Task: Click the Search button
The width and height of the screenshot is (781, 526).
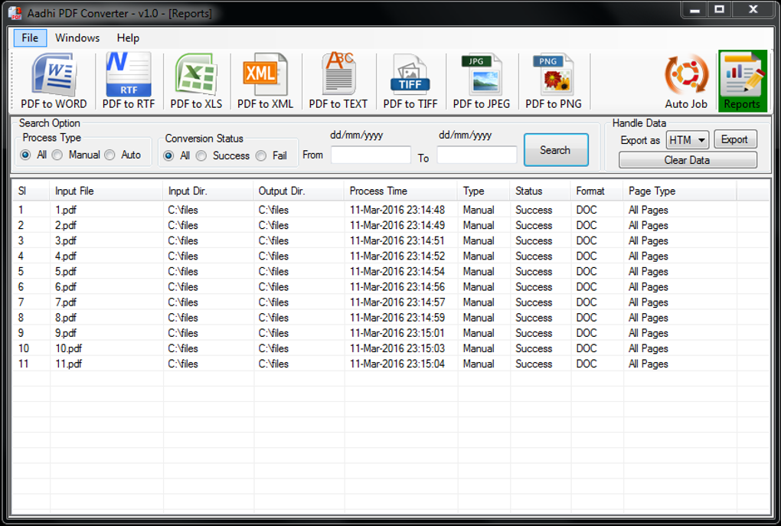Action: click(x=556, y=150)
